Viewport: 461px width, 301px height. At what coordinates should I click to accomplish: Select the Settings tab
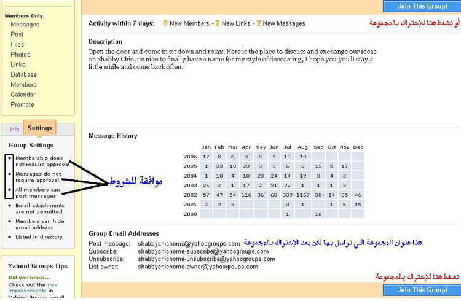coord(39,128)
